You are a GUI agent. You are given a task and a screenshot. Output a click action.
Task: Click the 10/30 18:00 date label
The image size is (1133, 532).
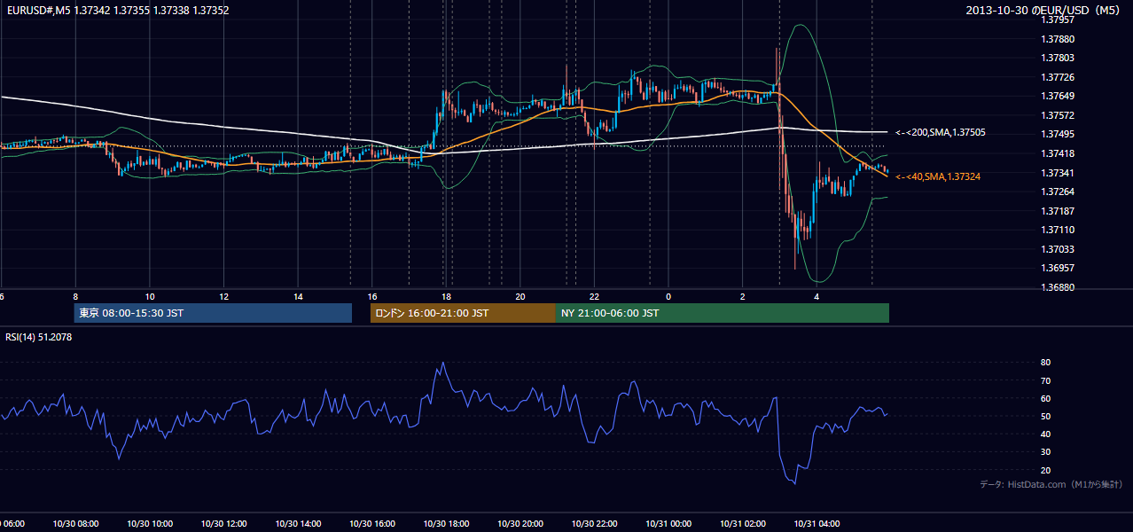click(x=446, y=524)
